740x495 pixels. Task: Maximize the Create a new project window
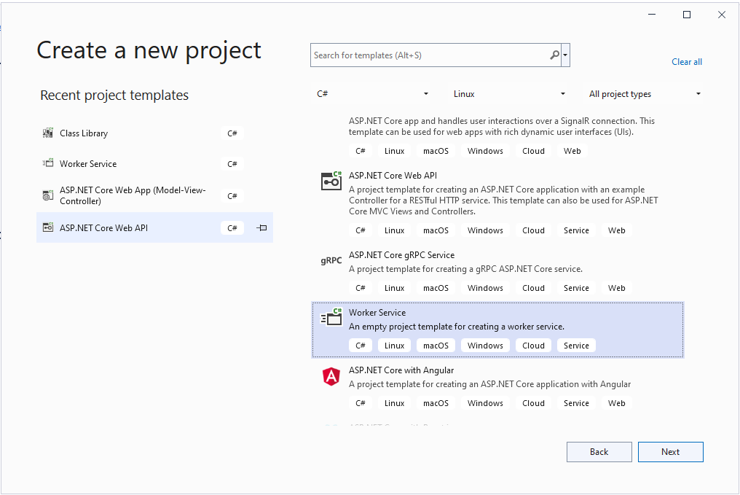687,15
